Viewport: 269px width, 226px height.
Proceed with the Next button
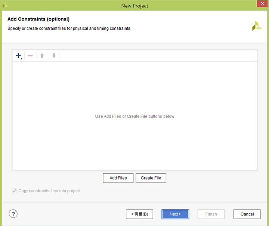pos(175,214)
